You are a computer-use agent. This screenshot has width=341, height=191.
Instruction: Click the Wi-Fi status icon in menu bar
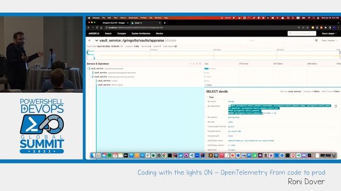point(309,18)
